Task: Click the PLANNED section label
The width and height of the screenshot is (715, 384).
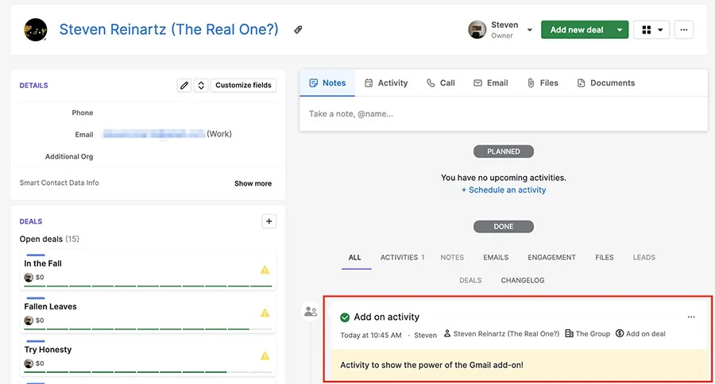Action: point(504,152)
